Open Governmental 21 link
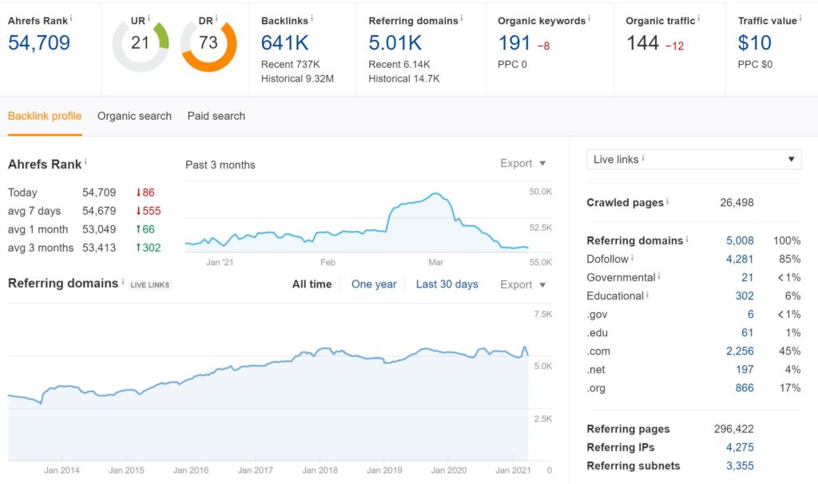This screenshot has width=818, height=484. click(748, 277)
